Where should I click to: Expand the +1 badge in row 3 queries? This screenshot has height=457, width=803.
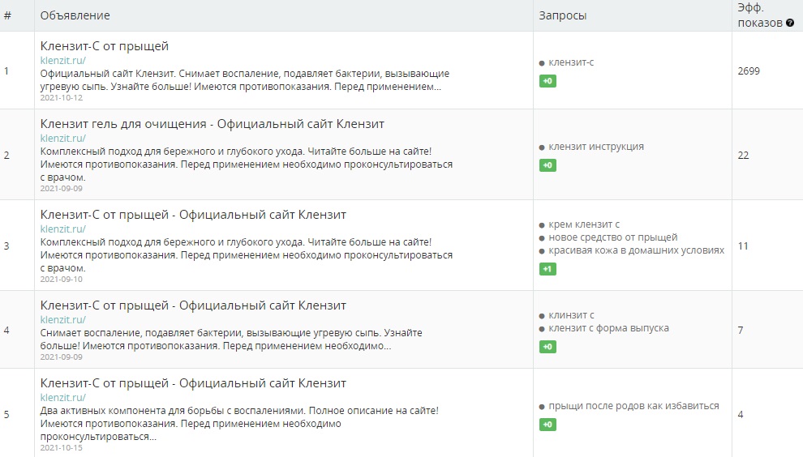point(547,269)
